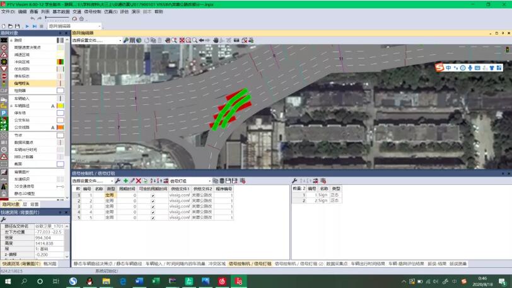Open the 信号灯组 dropdown in list toolbar
Image resolution: width=512 pixels, height=288 pixels.
click(x=190, y=181)
